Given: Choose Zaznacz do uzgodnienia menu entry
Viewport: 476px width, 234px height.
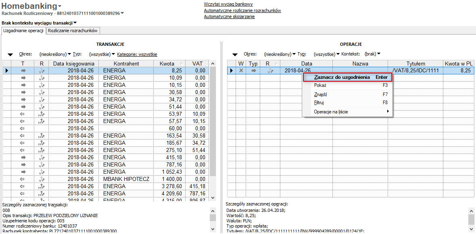Looking at the screenshot, I should click(347, 77).
